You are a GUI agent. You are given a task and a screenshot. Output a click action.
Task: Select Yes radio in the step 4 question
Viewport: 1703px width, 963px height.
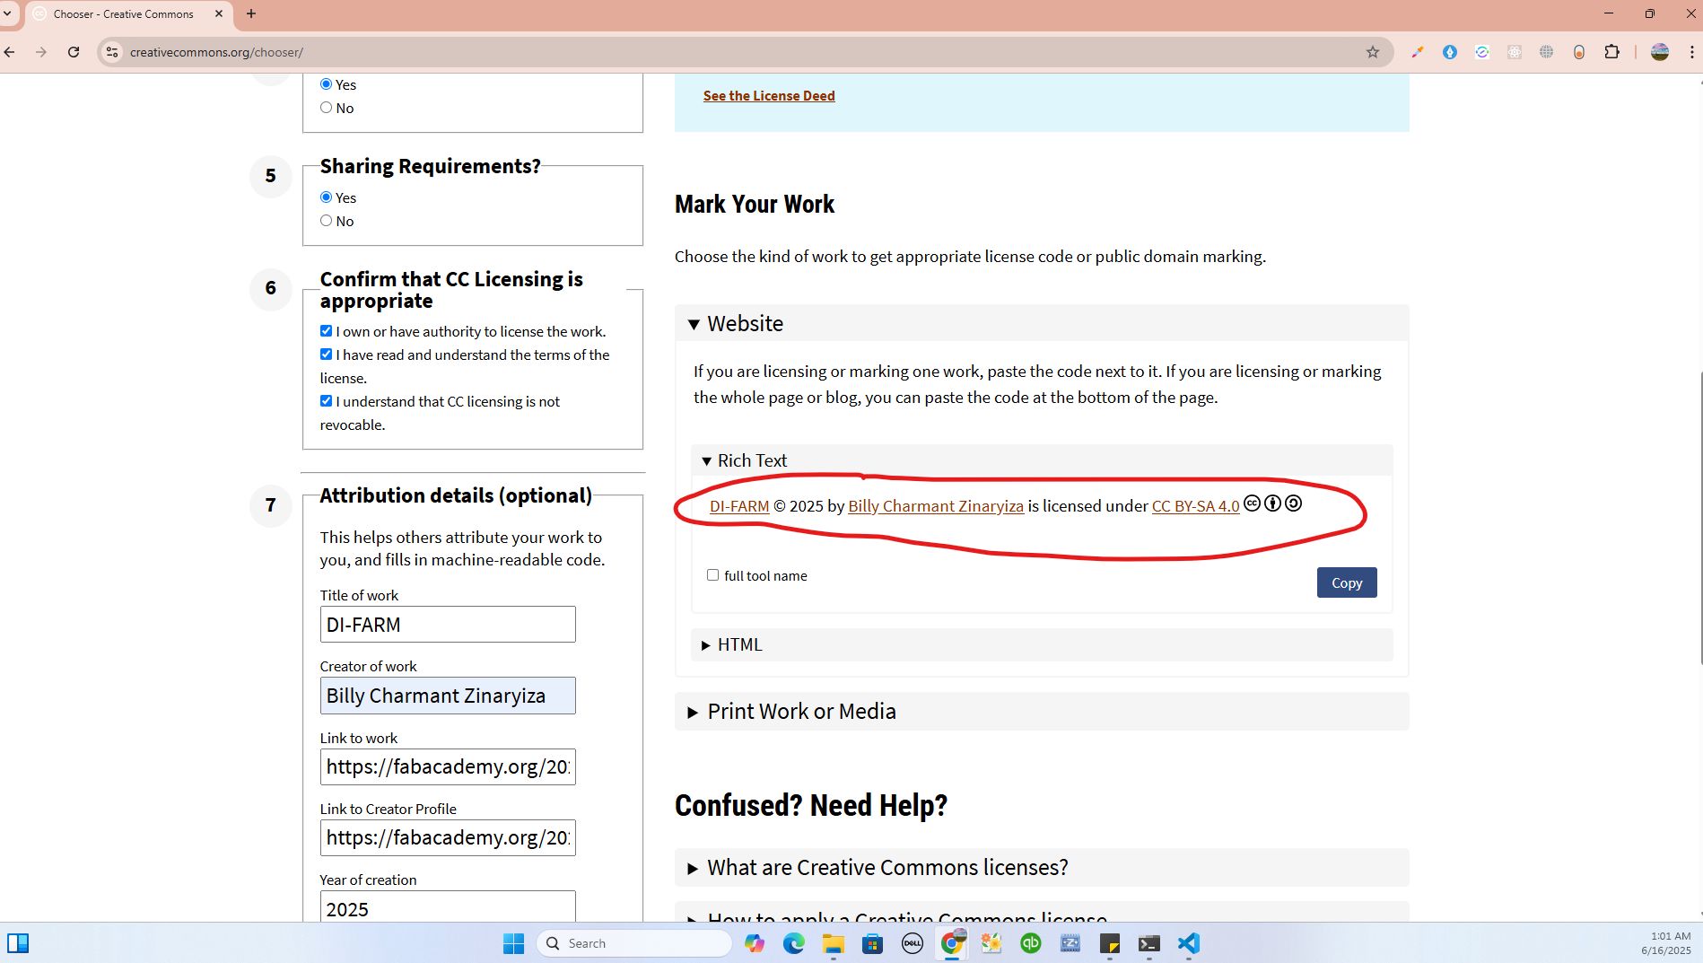(x=326, y=84)
